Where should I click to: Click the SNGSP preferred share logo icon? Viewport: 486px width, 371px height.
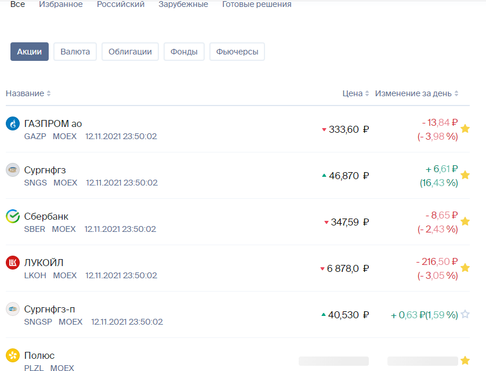13,309
